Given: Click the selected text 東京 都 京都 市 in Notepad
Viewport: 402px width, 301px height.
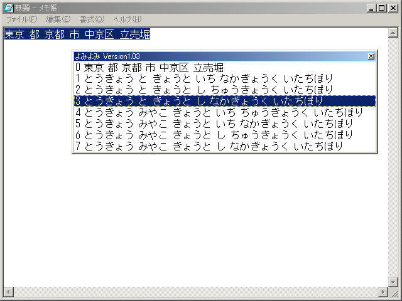Looking at the screenshot, I should [x=42, y=34].
